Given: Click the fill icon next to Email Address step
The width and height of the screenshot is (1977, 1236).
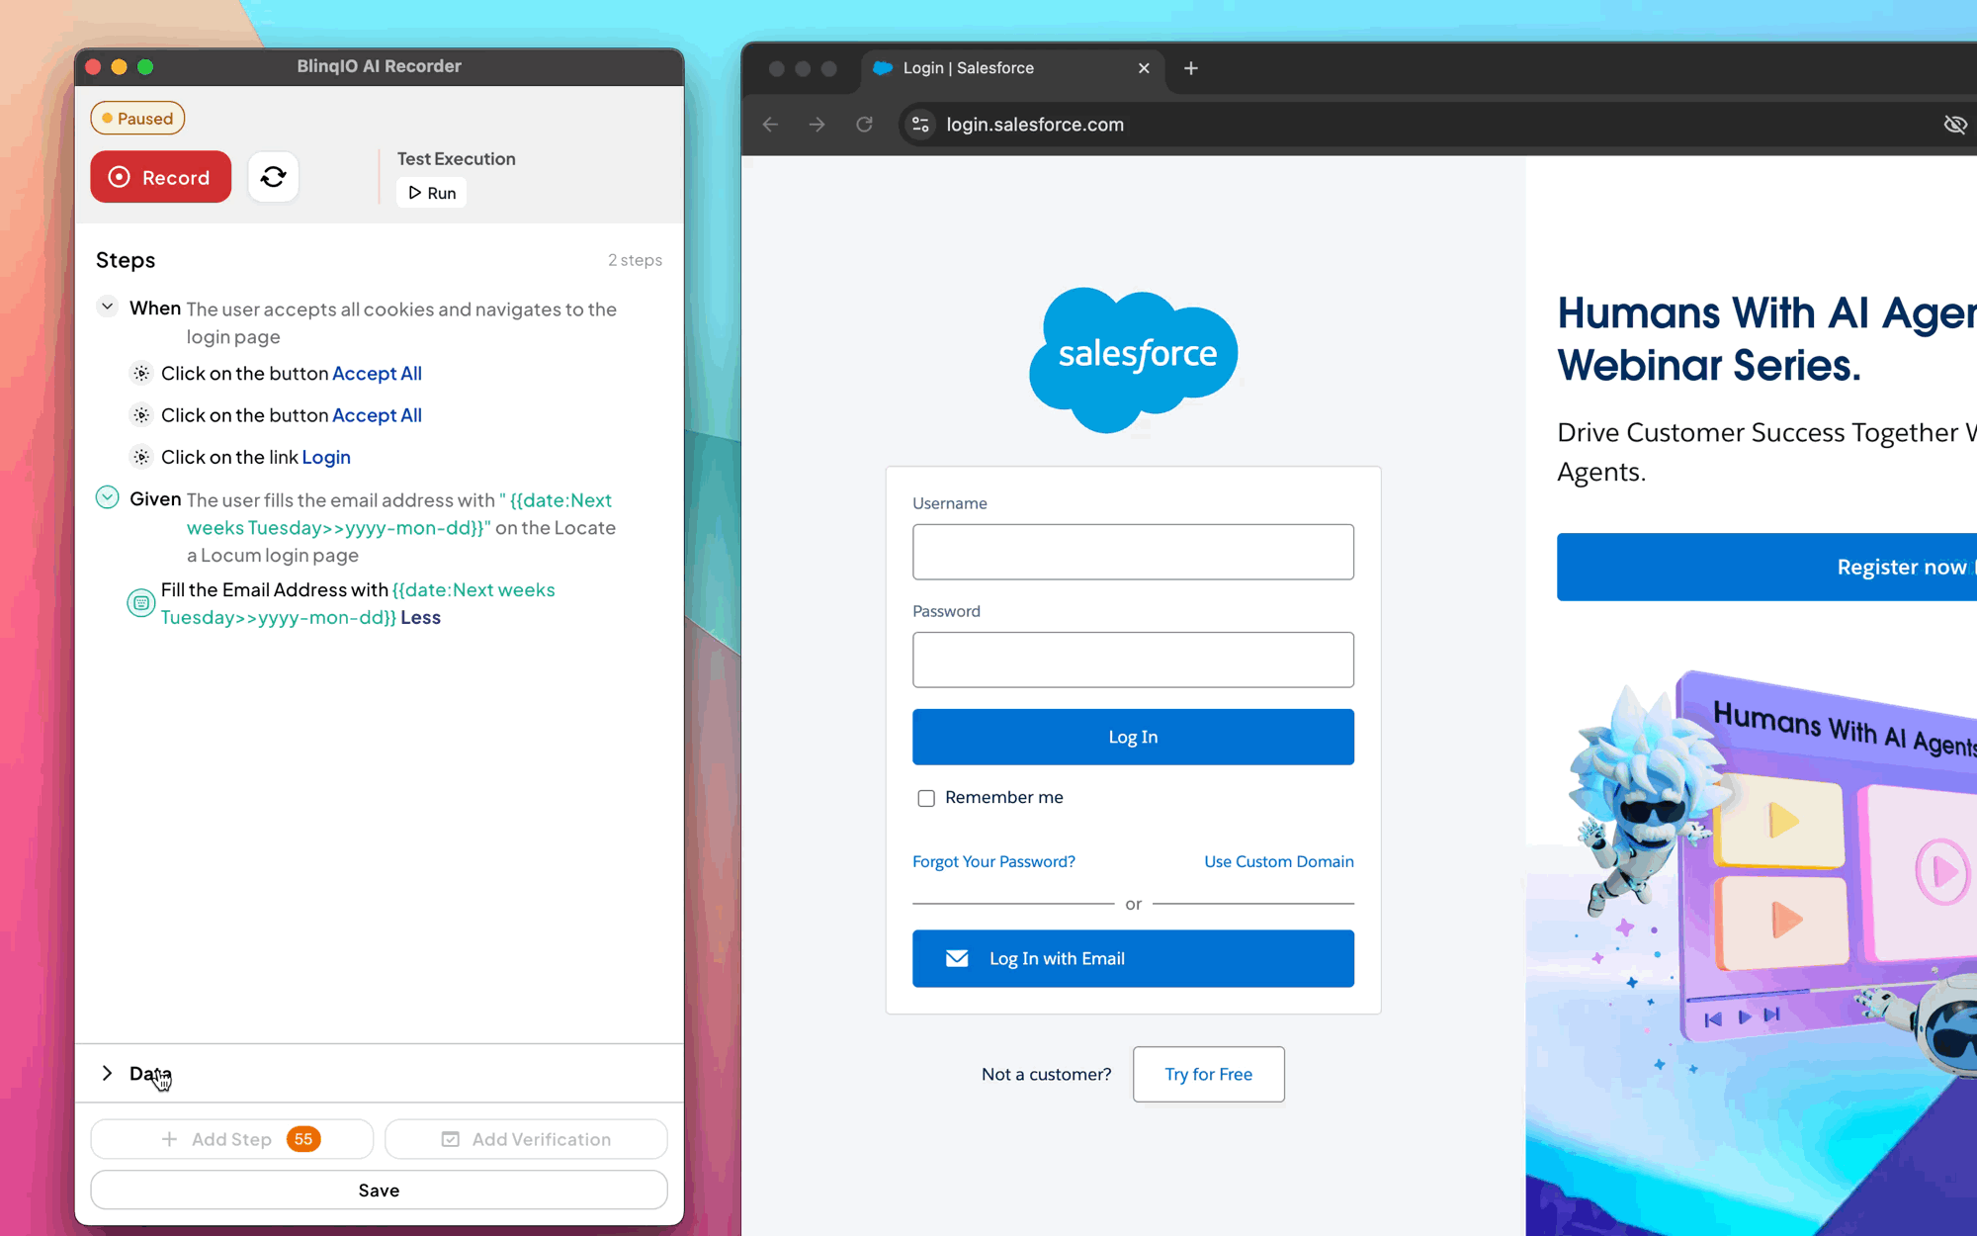Looking at the screenshot, I should 141,602.
